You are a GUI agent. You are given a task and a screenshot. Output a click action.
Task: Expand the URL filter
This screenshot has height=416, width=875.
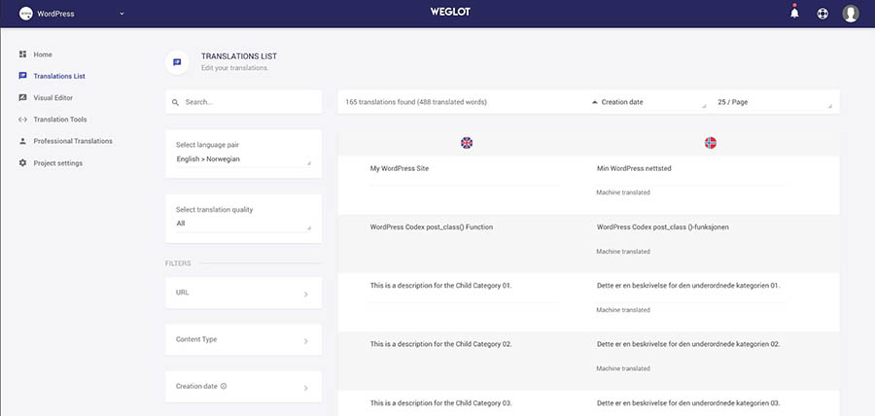243,293
